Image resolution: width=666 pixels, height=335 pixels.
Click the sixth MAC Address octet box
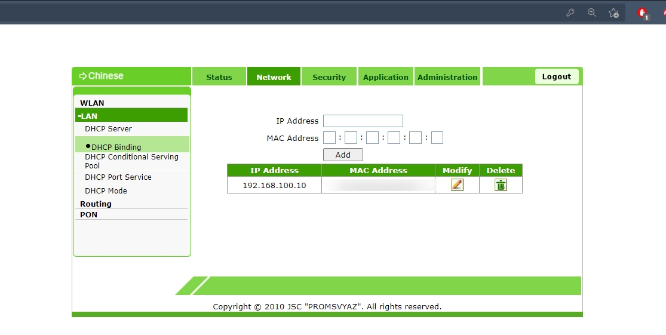coord(437,137)
